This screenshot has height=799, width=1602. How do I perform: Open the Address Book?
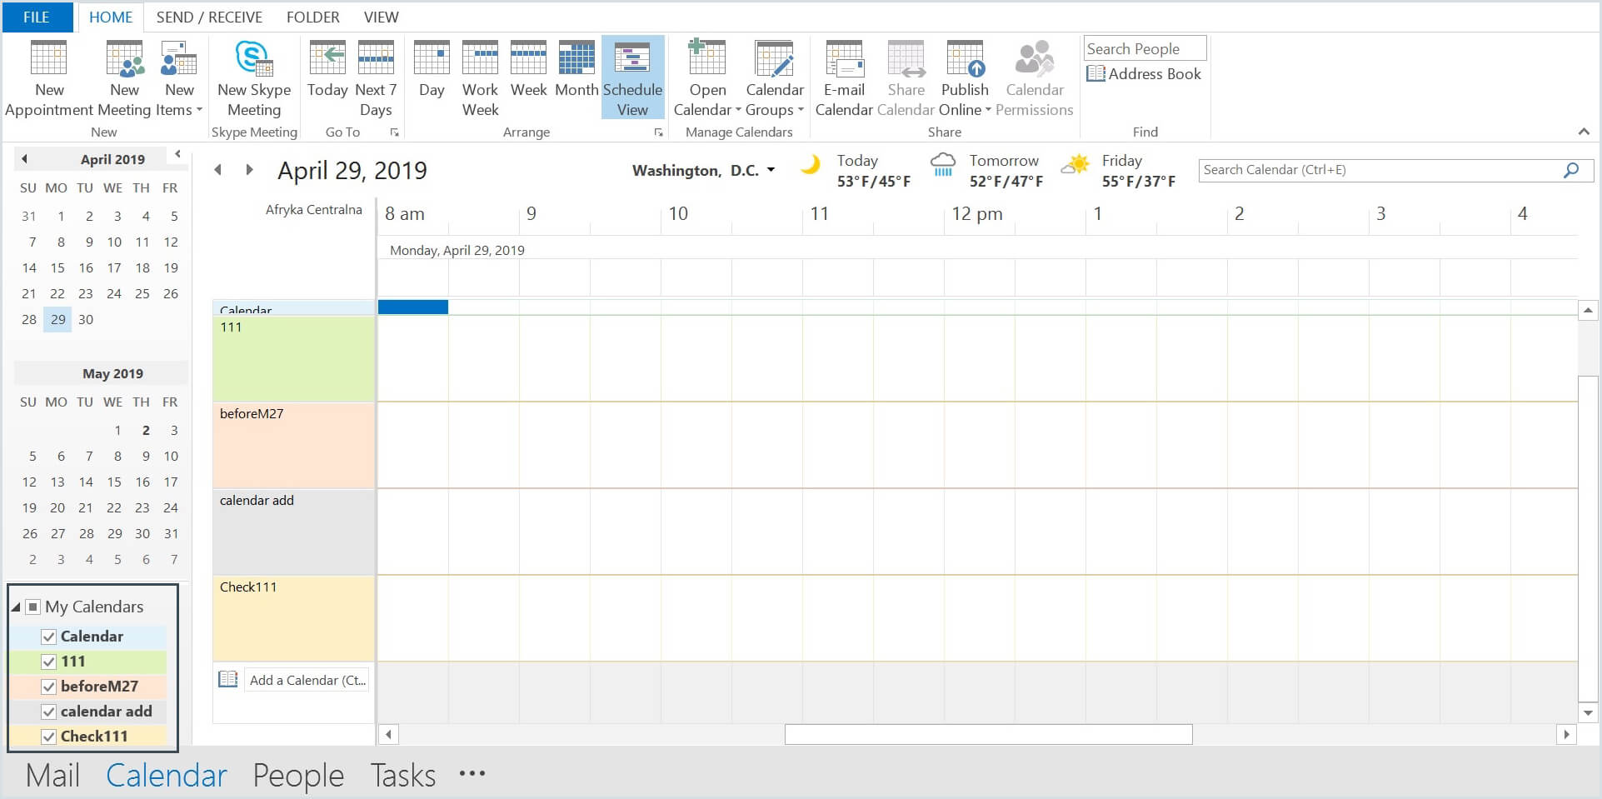pyautogui.click(x=1145, y=73)
